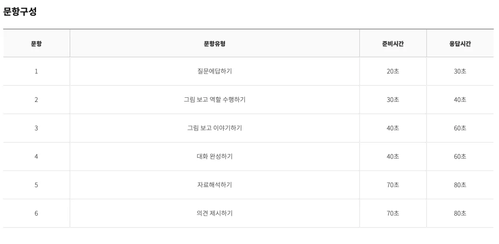Select the 그림 보고 이야기하기 cell
499x244 pixels.
[214, 128]
